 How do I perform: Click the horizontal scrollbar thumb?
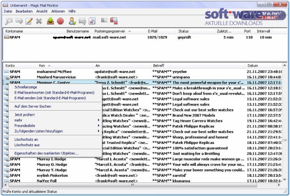point(132,185)
